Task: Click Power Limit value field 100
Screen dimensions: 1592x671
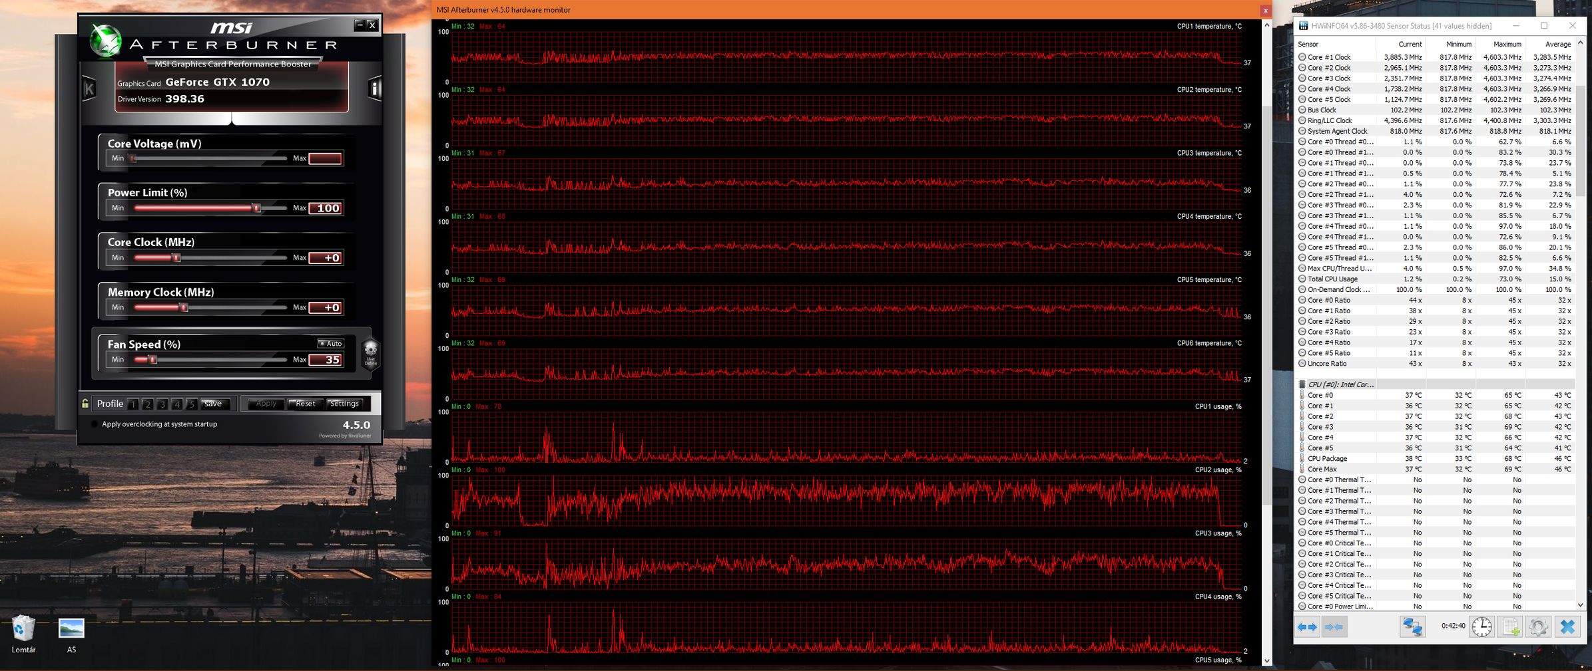Action: [x=326, y=208]
